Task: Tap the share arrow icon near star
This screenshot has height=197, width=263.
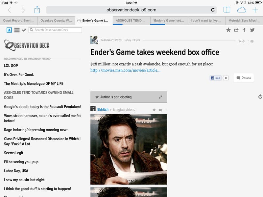Action: (x=236, y=30)
